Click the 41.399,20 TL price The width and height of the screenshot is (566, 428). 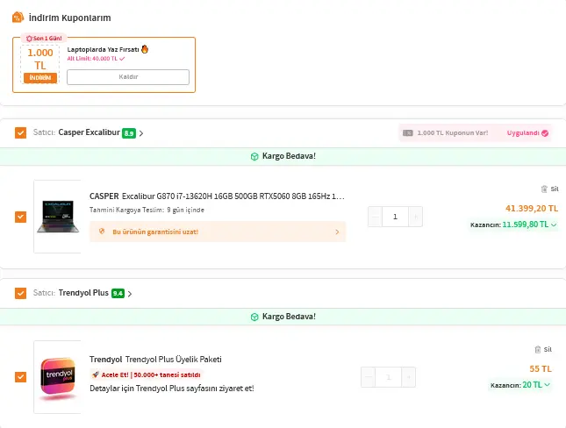click(x=532, y=208)
